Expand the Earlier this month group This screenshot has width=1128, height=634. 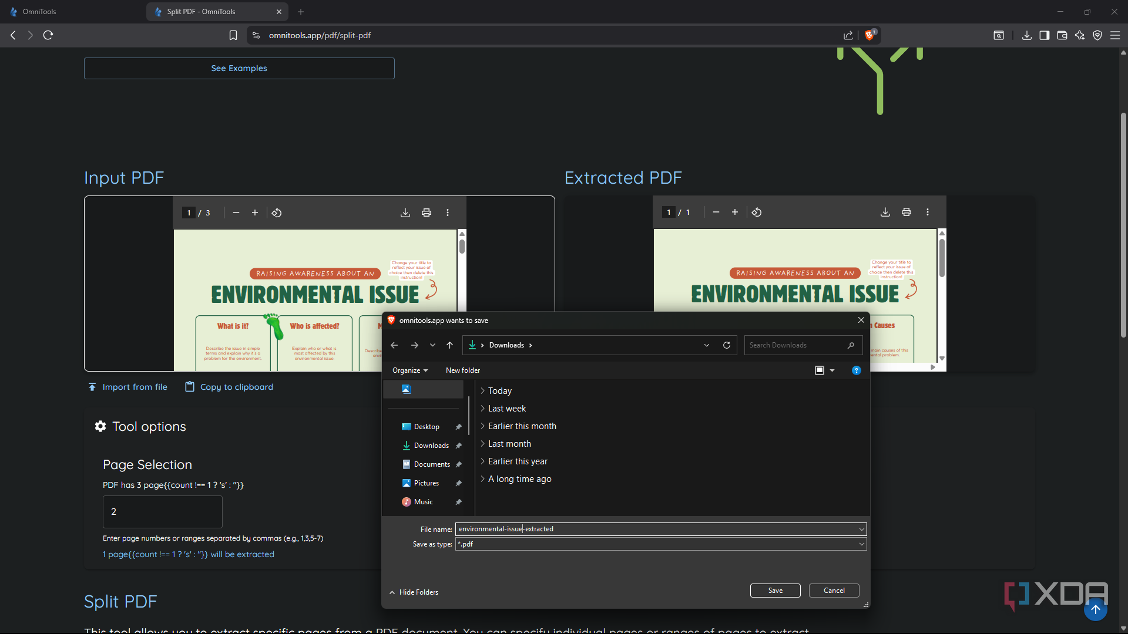[x=482, y=426]
